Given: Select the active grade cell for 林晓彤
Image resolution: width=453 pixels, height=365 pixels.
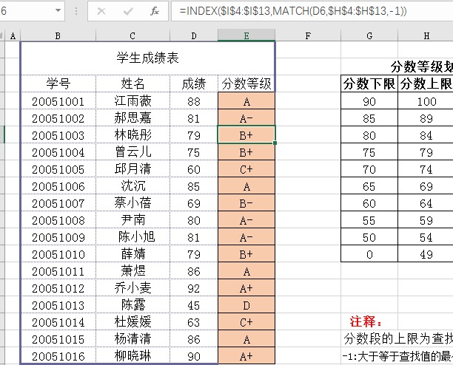Looking at the screenshot, I should coord(246,135).
